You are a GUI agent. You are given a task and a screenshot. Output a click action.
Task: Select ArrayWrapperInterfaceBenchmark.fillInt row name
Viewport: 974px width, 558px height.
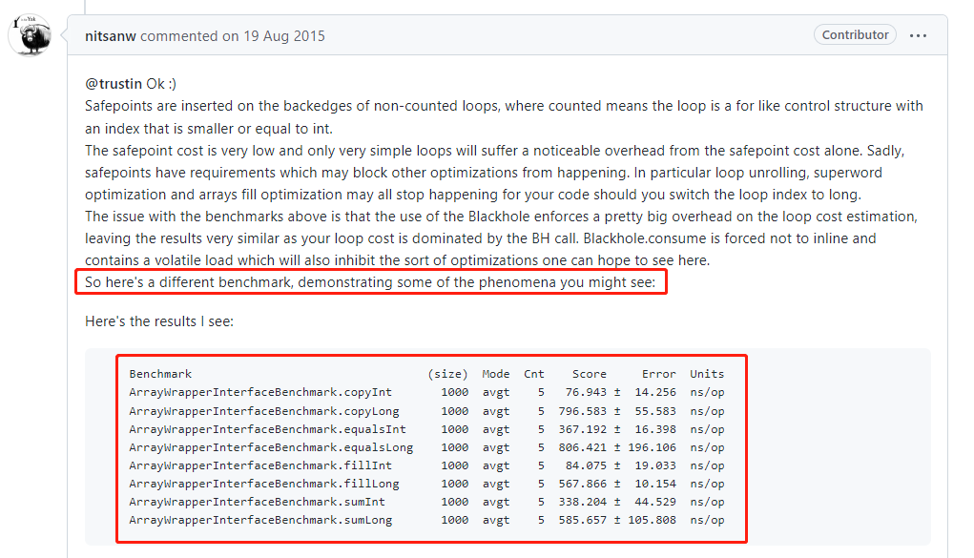point(260,465)
